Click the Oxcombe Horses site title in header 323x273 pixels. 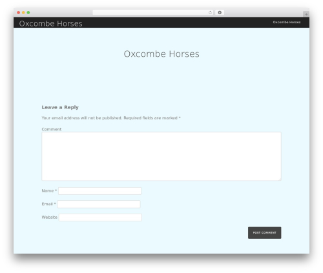(x=51, y=23)
